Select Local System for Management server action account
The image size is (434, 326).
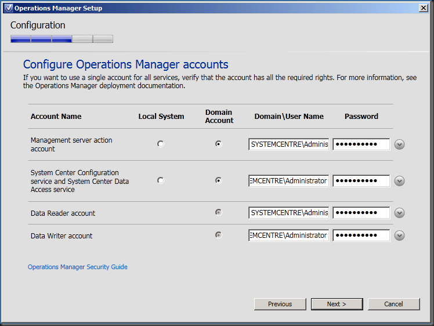pyautogui.click(x=161, y=144)
